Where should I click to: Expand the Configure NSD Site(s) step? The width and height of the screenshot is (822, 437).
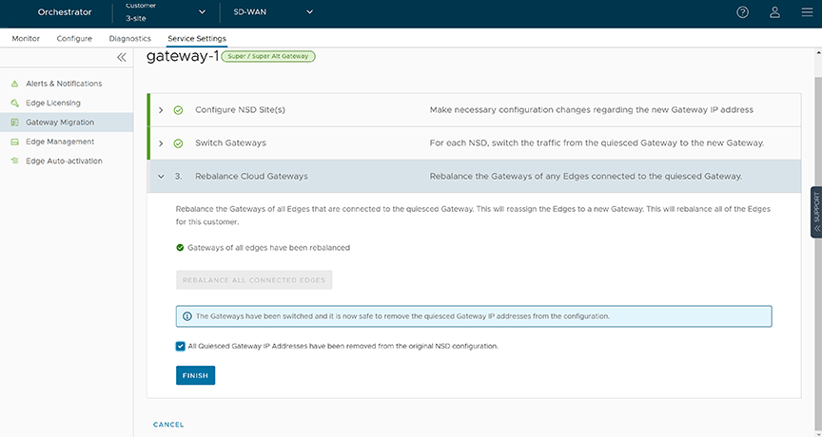click(162, 110)
